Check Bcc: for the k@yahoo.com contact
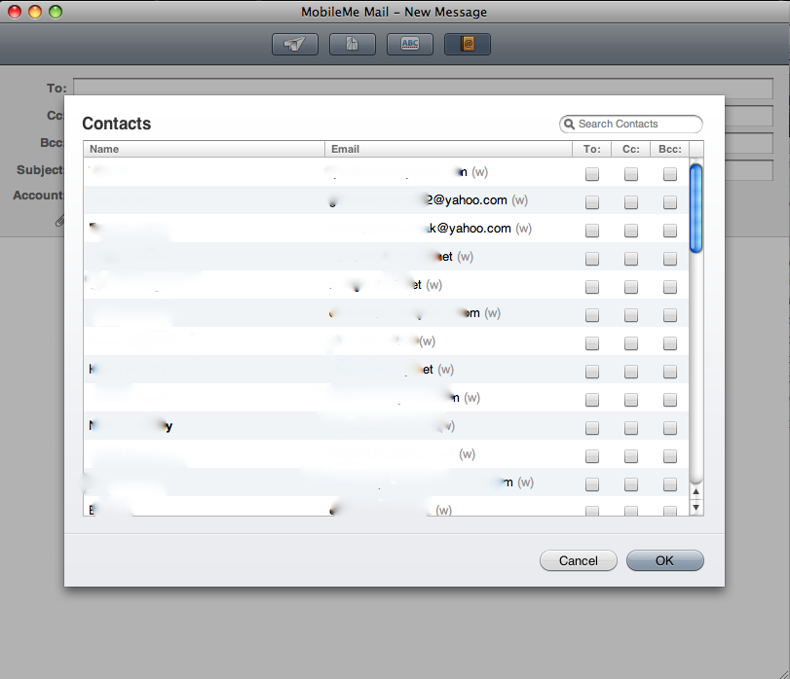Image resolution: width=790 pixels, height=679 pixels. click(x=669, y=231)
